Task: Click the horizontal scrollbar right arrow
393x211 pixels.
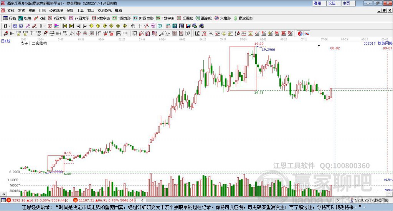Action: coord(338,200)
